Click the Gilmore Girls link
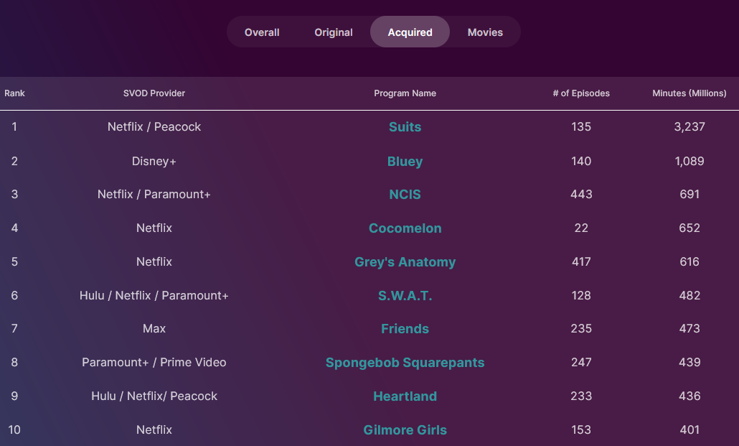739x446 pixels. [405, 430]
